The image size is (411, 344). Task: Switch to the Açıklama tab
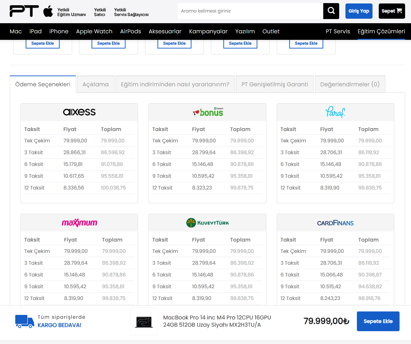pos(95,84)
